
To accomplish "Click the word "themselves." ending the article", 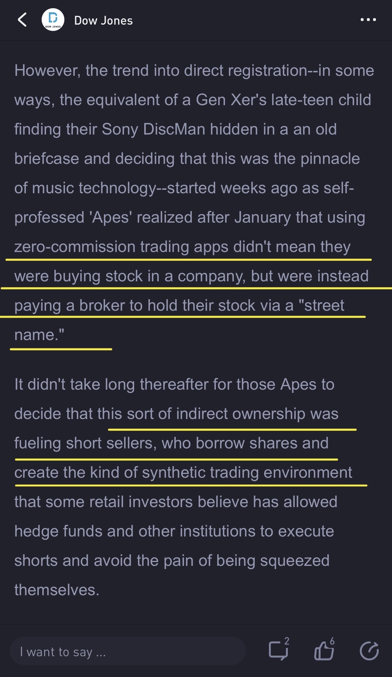I will [57, 590].
